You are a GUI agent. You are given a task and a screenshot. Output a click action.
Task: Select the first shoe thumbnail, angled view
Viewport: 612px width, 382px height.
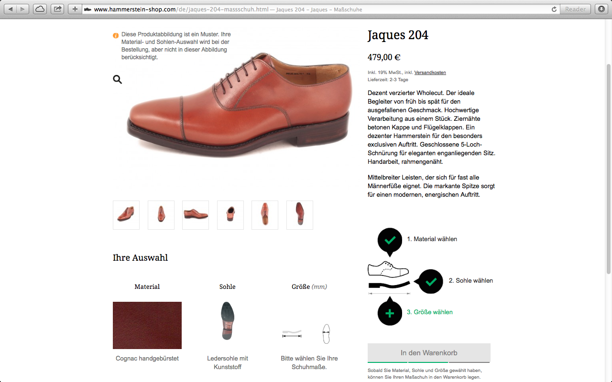(x=126, y=215)
